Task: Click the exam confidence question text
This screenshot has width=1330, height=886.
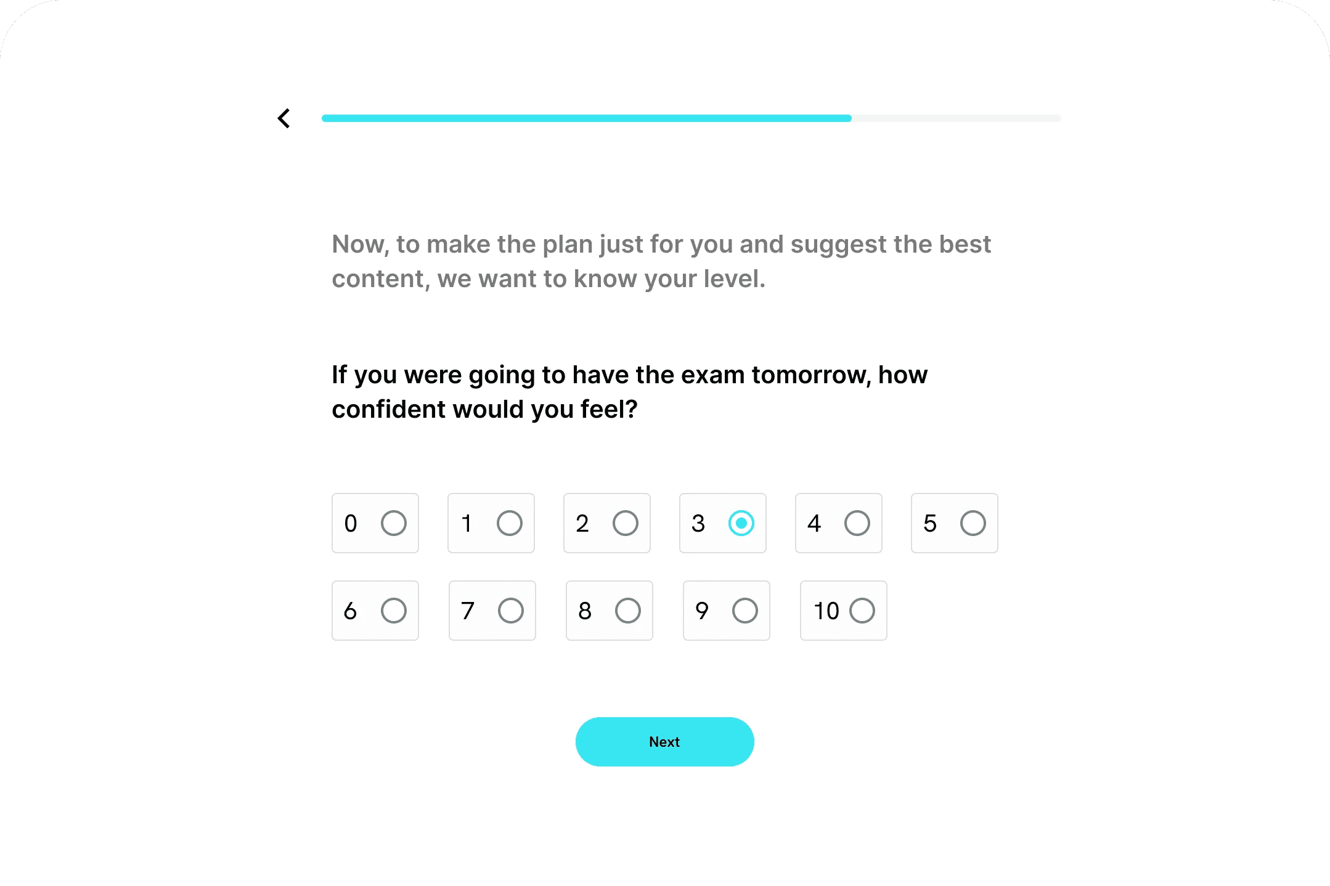Action: (x=629, y=392)
